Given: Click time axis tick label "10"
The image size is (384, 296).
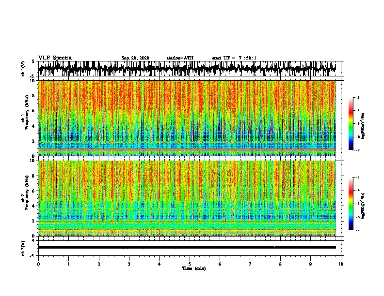Looking at the screenshot, I should pos(341,264).
